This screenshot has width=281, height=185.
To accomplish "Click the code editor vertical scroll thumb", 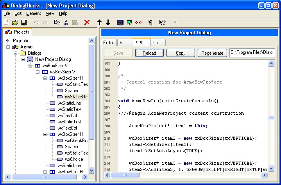I will coord(271,118).
